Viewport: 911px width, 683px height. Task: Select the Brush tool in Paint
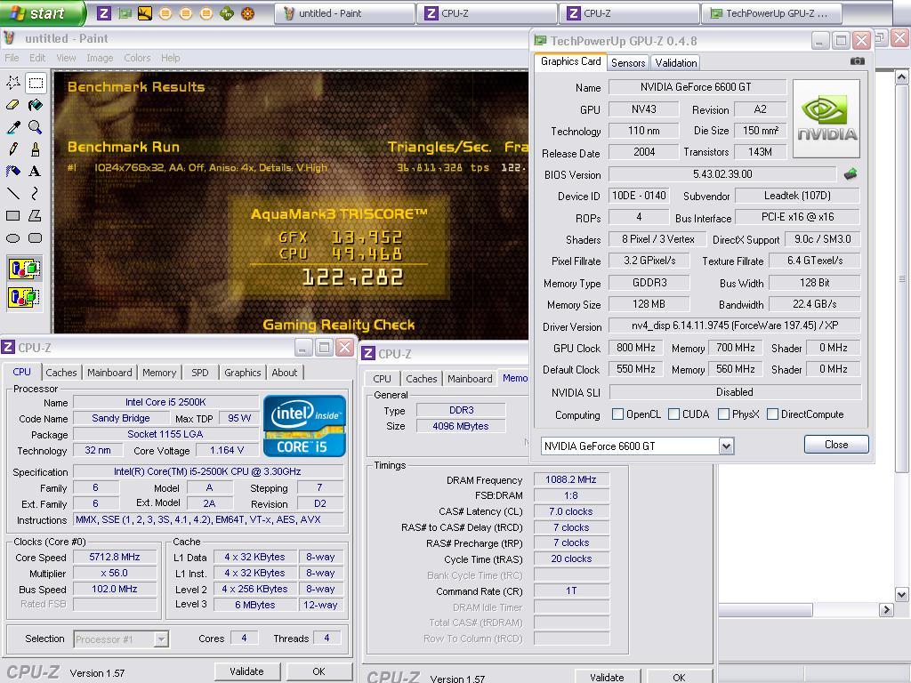36,149
